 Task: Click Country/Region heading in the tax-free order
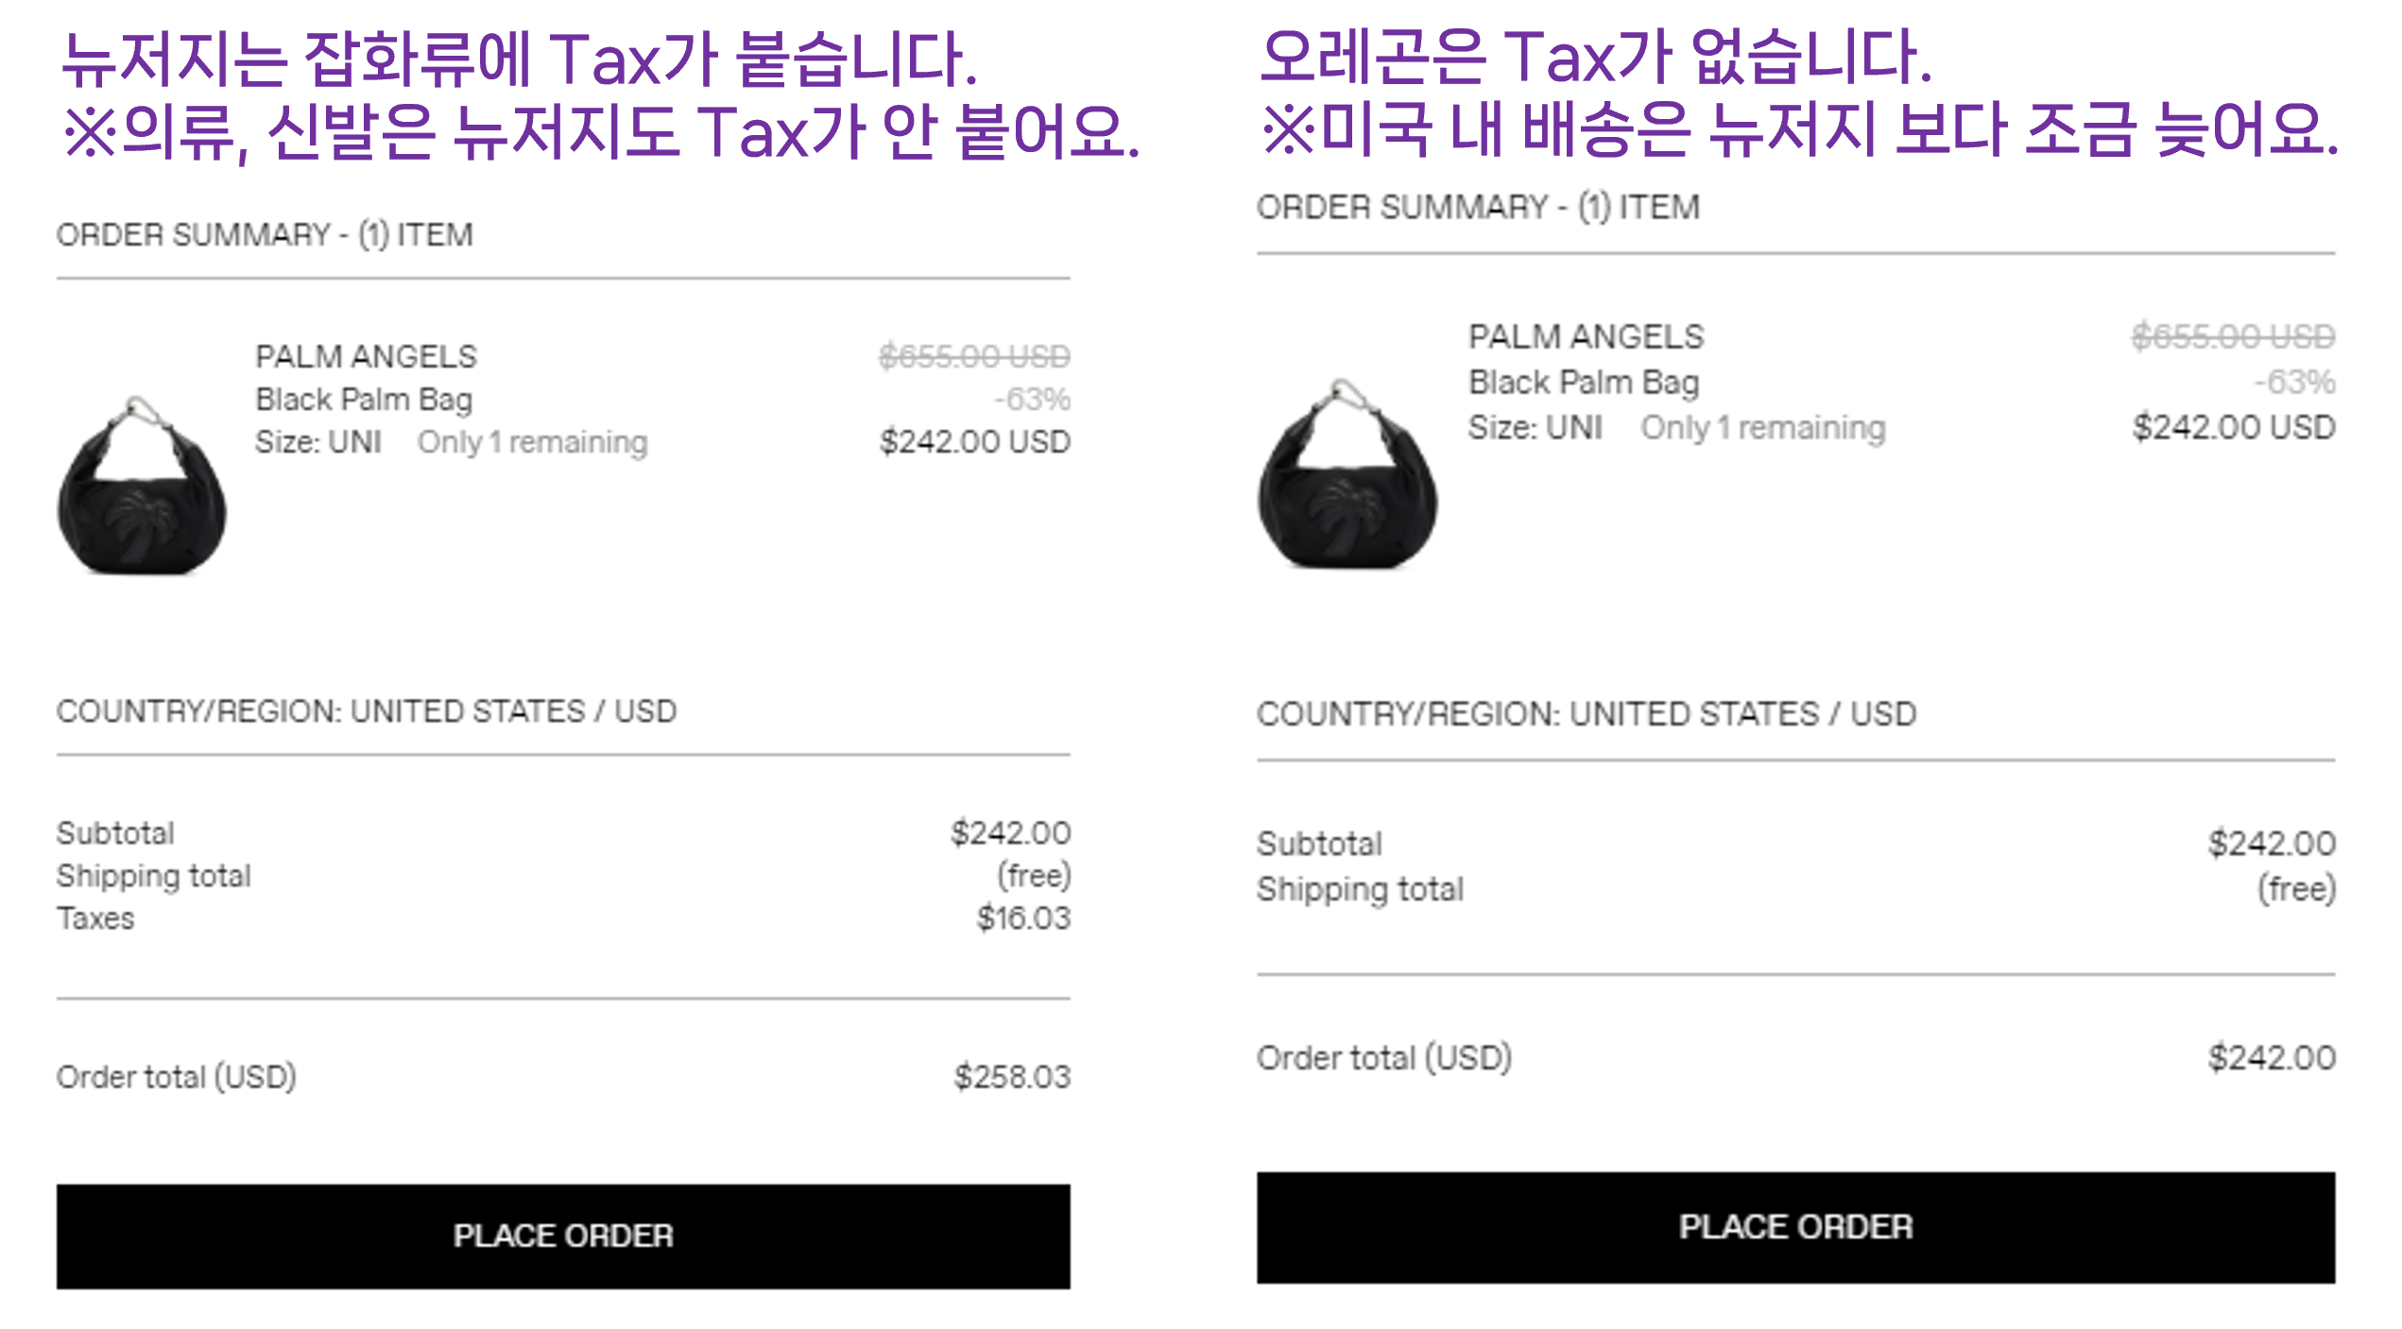point(1587,714)
